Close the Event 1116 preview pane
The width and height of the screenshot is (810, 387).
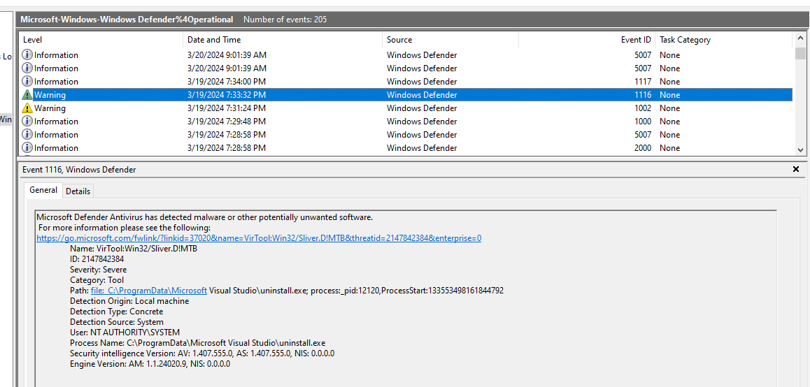(795, 170)
